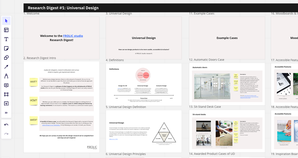298x158 pixels.
Task: Select the cursor (Select) tool
Action: coord(6,21)
